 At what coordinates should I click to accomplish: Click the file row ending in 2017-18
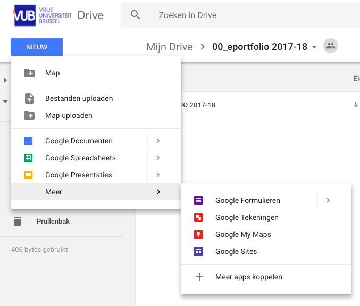271,105
